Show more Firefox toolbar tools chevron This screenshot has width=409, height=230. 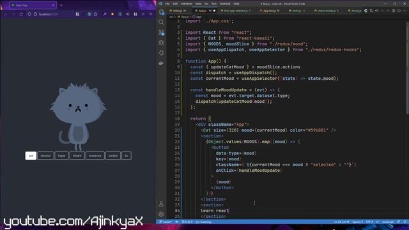tap(143, 14)
